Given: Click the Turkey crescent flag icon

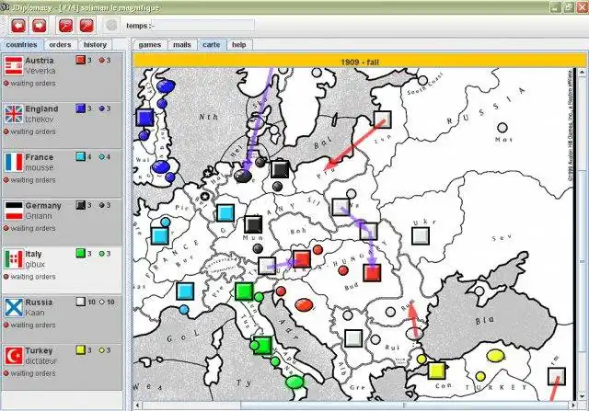Looking at the screenshot, I should 14,356.
